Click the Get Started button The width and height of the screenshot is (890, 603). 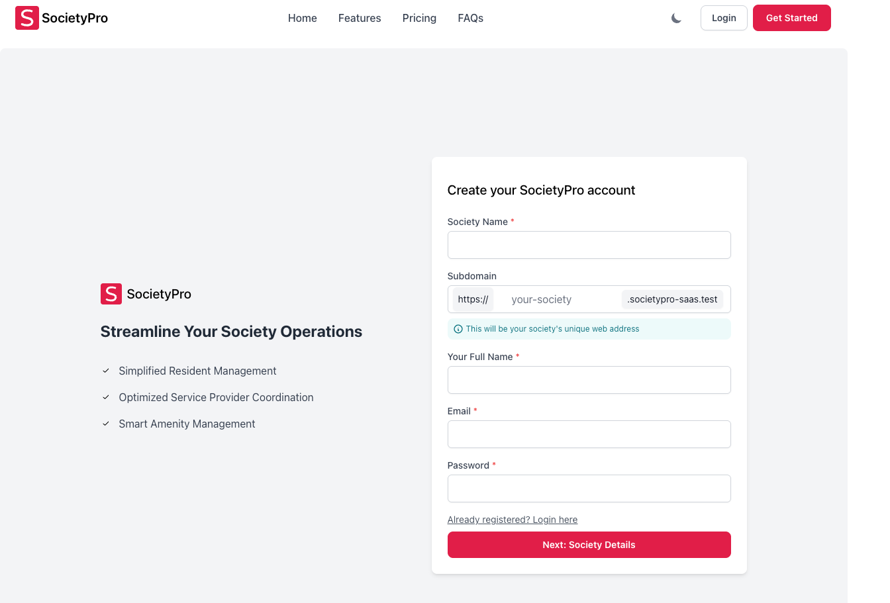791,18
